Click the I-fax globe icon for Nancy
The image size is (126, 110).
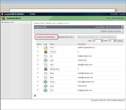click(x=46, y=82)
